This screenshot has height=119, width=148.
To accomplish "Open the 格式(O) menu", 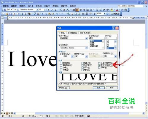I will [39, 6].
